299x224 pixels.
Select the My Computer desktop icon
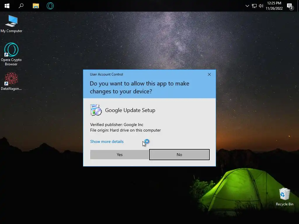click(11, 24)
